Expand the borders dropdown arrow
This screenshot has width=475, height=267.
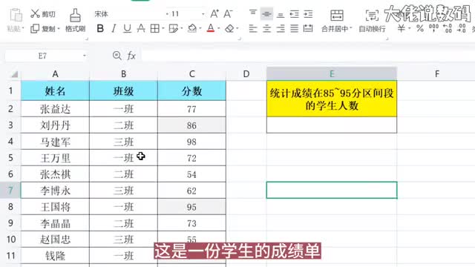click(x=163, y=29)
